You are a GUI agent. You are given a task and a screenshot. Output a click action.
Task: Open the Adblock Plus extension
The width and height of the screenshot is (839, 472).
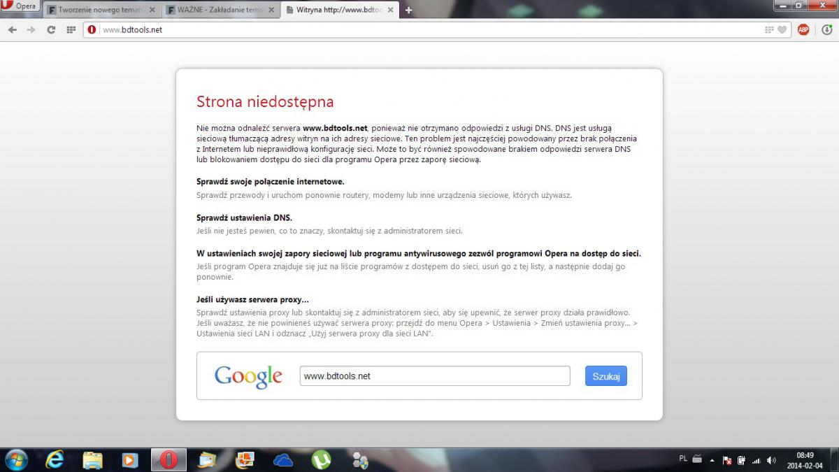tap(803, 30)
